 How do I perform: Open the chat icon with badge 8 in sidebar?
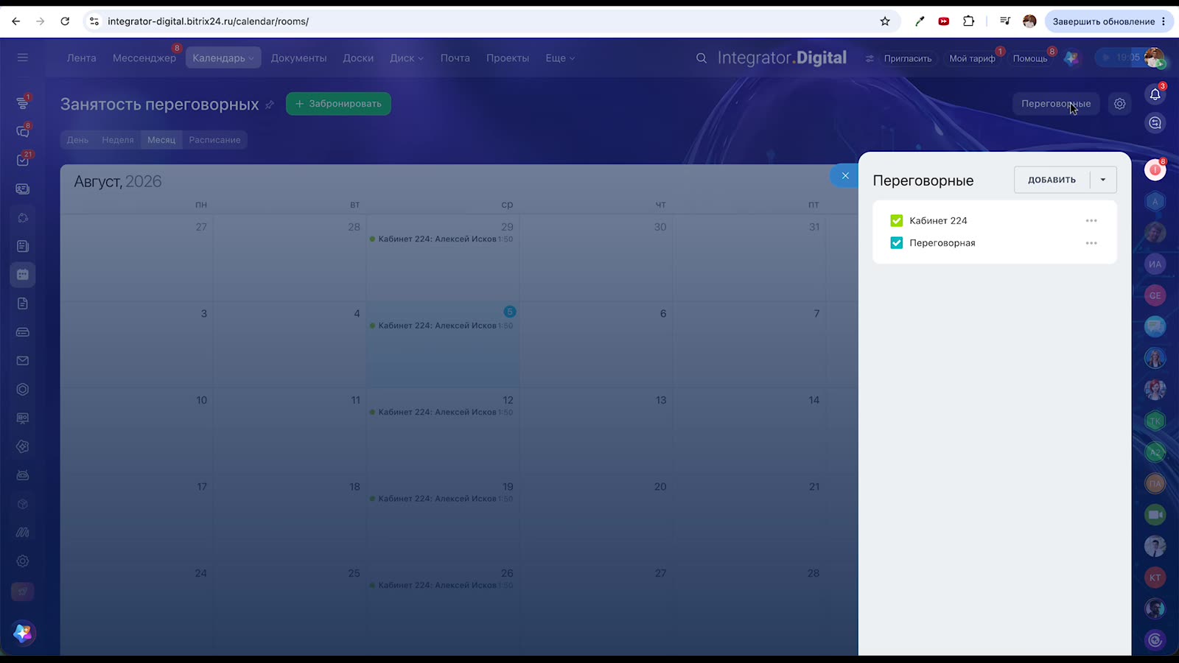(x=23, y=131)
